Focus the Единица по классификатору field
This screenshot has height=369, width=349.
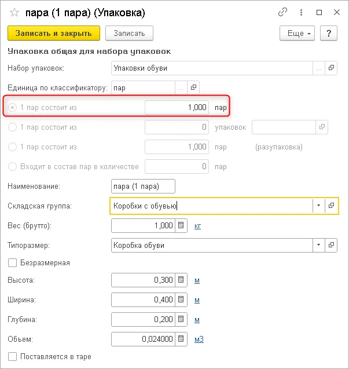tap(143, 88)
